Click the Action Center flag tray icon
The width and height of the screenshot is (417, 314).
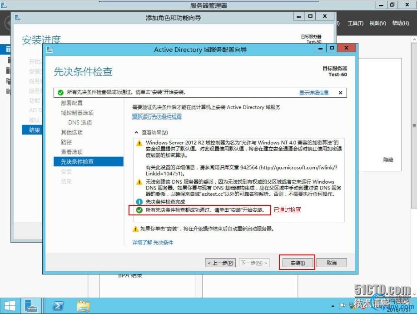pyautogui.click(x=343, y=306)
